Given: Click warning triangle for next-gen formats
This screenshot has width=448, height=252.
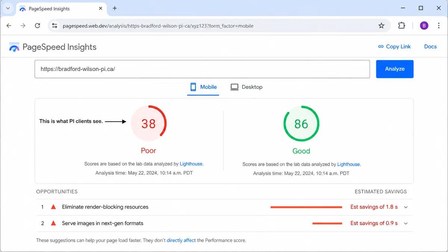Looking at the screenshot, I should click(53, 223).
